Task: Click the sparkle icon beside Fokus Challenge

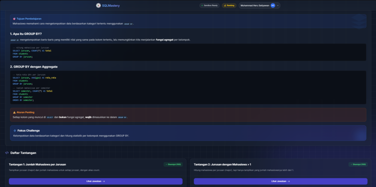Action: tap(15, 131)
